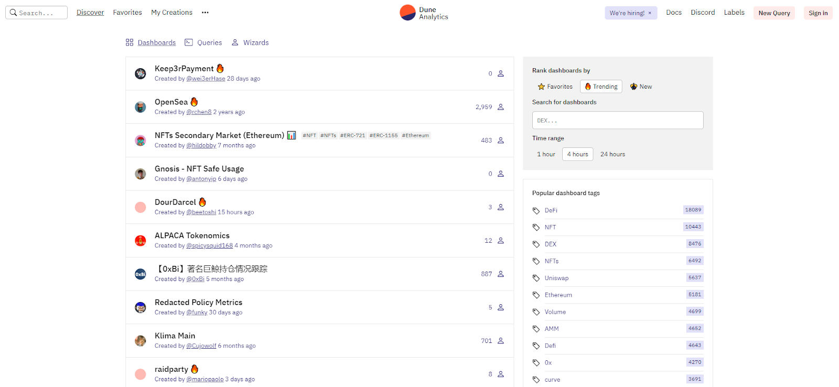
Task: Click the tag icon next to Uniswap
Action: pyautogui.click(x=536, y=278)
